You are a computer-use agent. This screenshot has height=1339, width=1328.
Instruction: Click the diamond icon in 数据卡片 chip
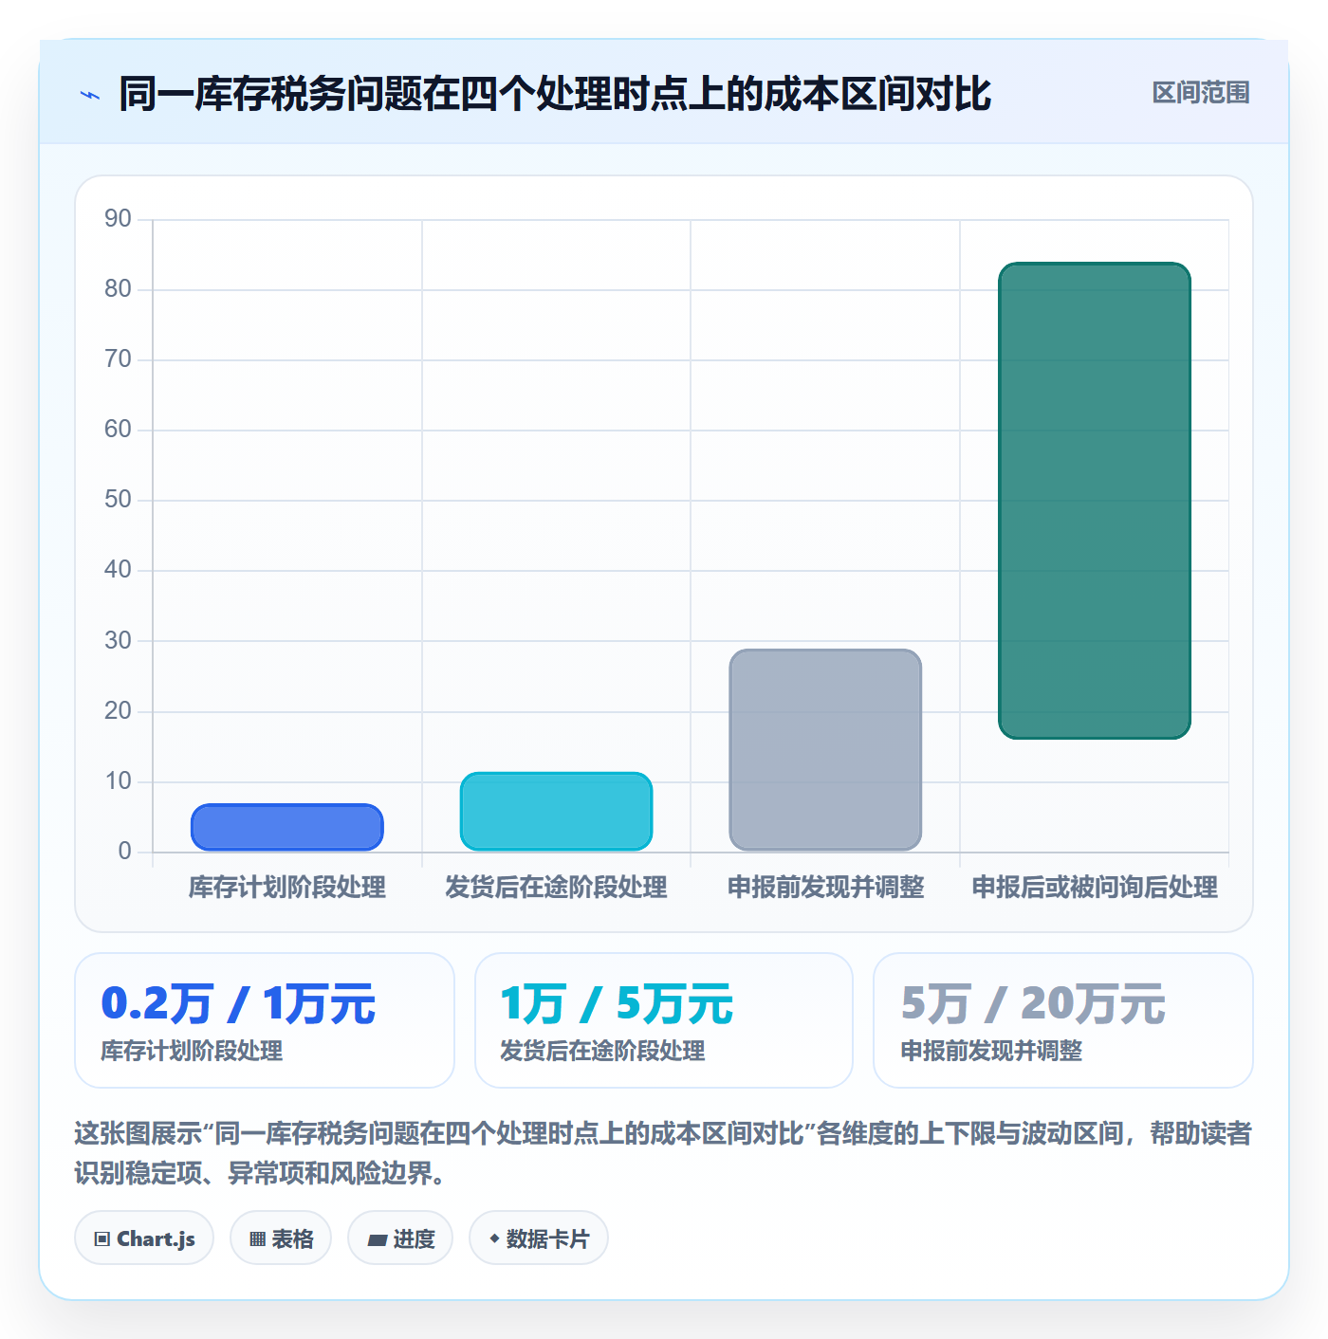click(x=494, y=1238)
